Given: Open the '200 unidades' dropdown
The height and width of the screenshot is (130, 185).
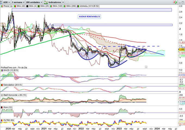Looking at the screenshot, I should pyautogui.click(x=34, y=2).
